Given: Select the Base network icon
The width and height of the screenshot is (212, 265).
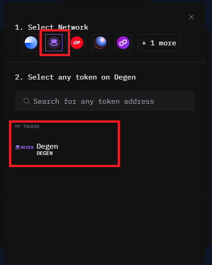Looking at the screenshot, I should click(x=31, y=43).
